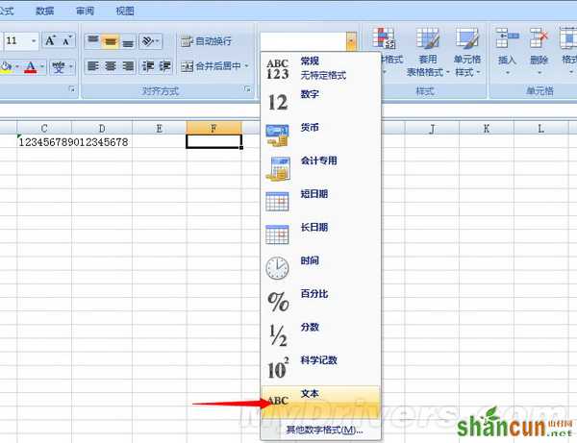The height and width of the screenshot is (443, 577).
Task: Open the Data (数据) ribbon tab
Action: pyautogui.click(x=45, y=11)
